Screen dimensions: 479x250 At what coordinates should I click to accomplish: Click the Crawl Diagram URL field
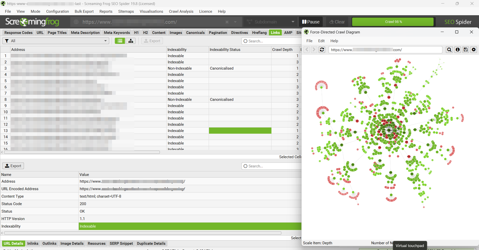pyautogui.click(x=385, y=50)
